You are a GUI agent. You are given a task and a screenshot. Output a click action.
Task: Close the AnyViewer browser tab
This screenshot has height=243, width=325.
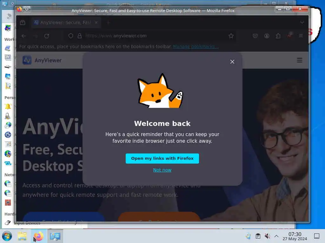point(96,22)
